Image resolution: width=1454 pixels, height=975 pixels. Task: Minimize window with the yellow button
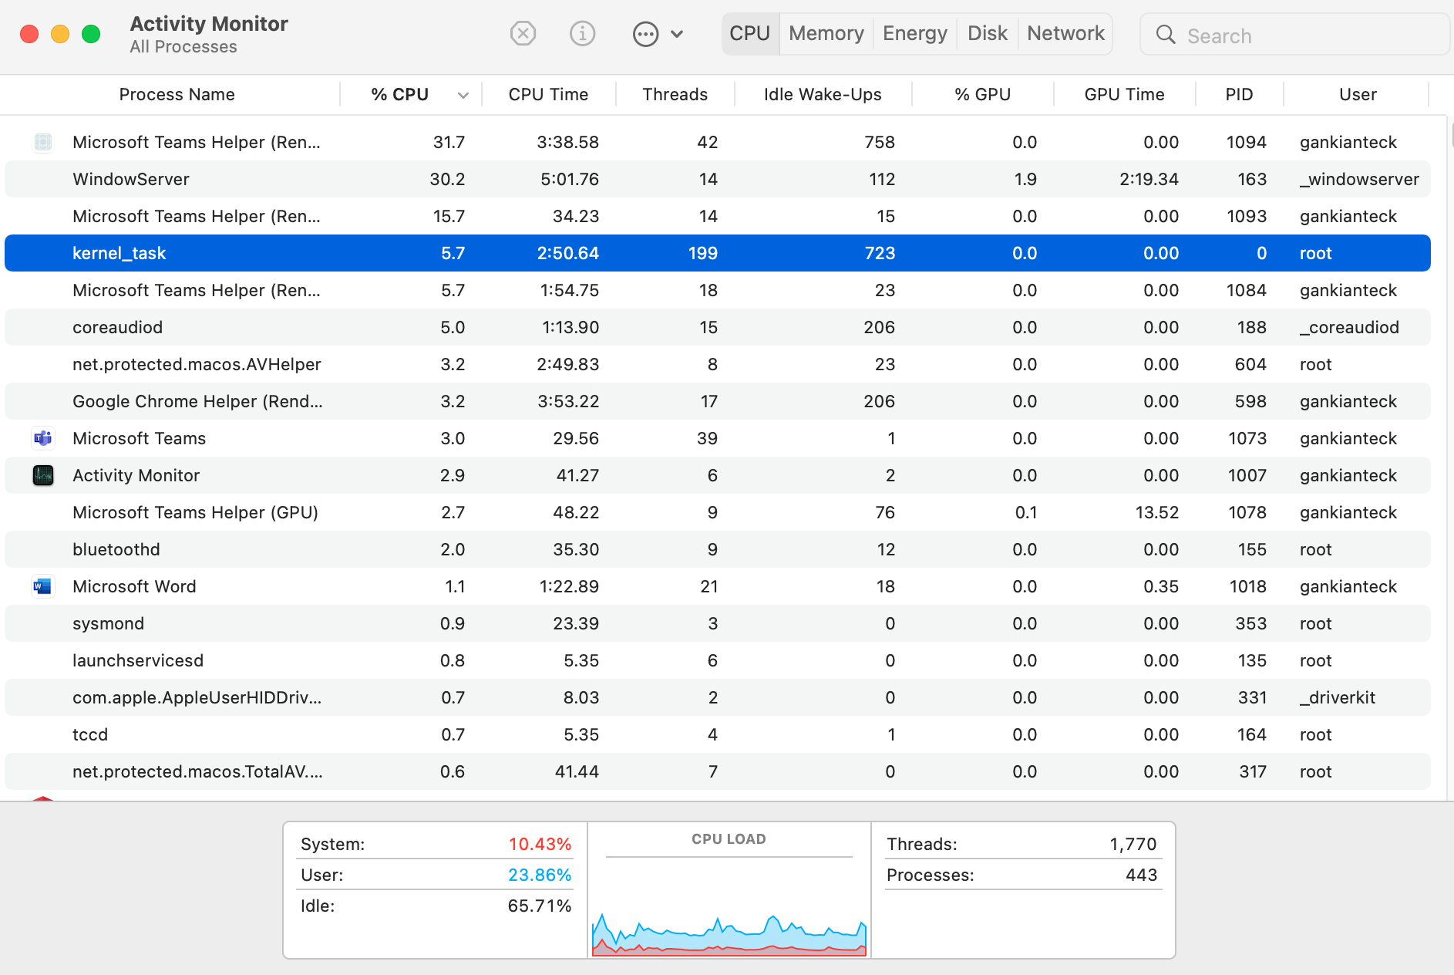point(60,34)
